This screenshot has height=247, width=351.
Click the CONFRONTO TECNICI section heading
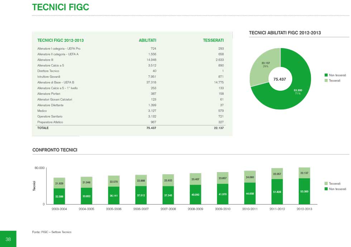click(x=55, y=150)
